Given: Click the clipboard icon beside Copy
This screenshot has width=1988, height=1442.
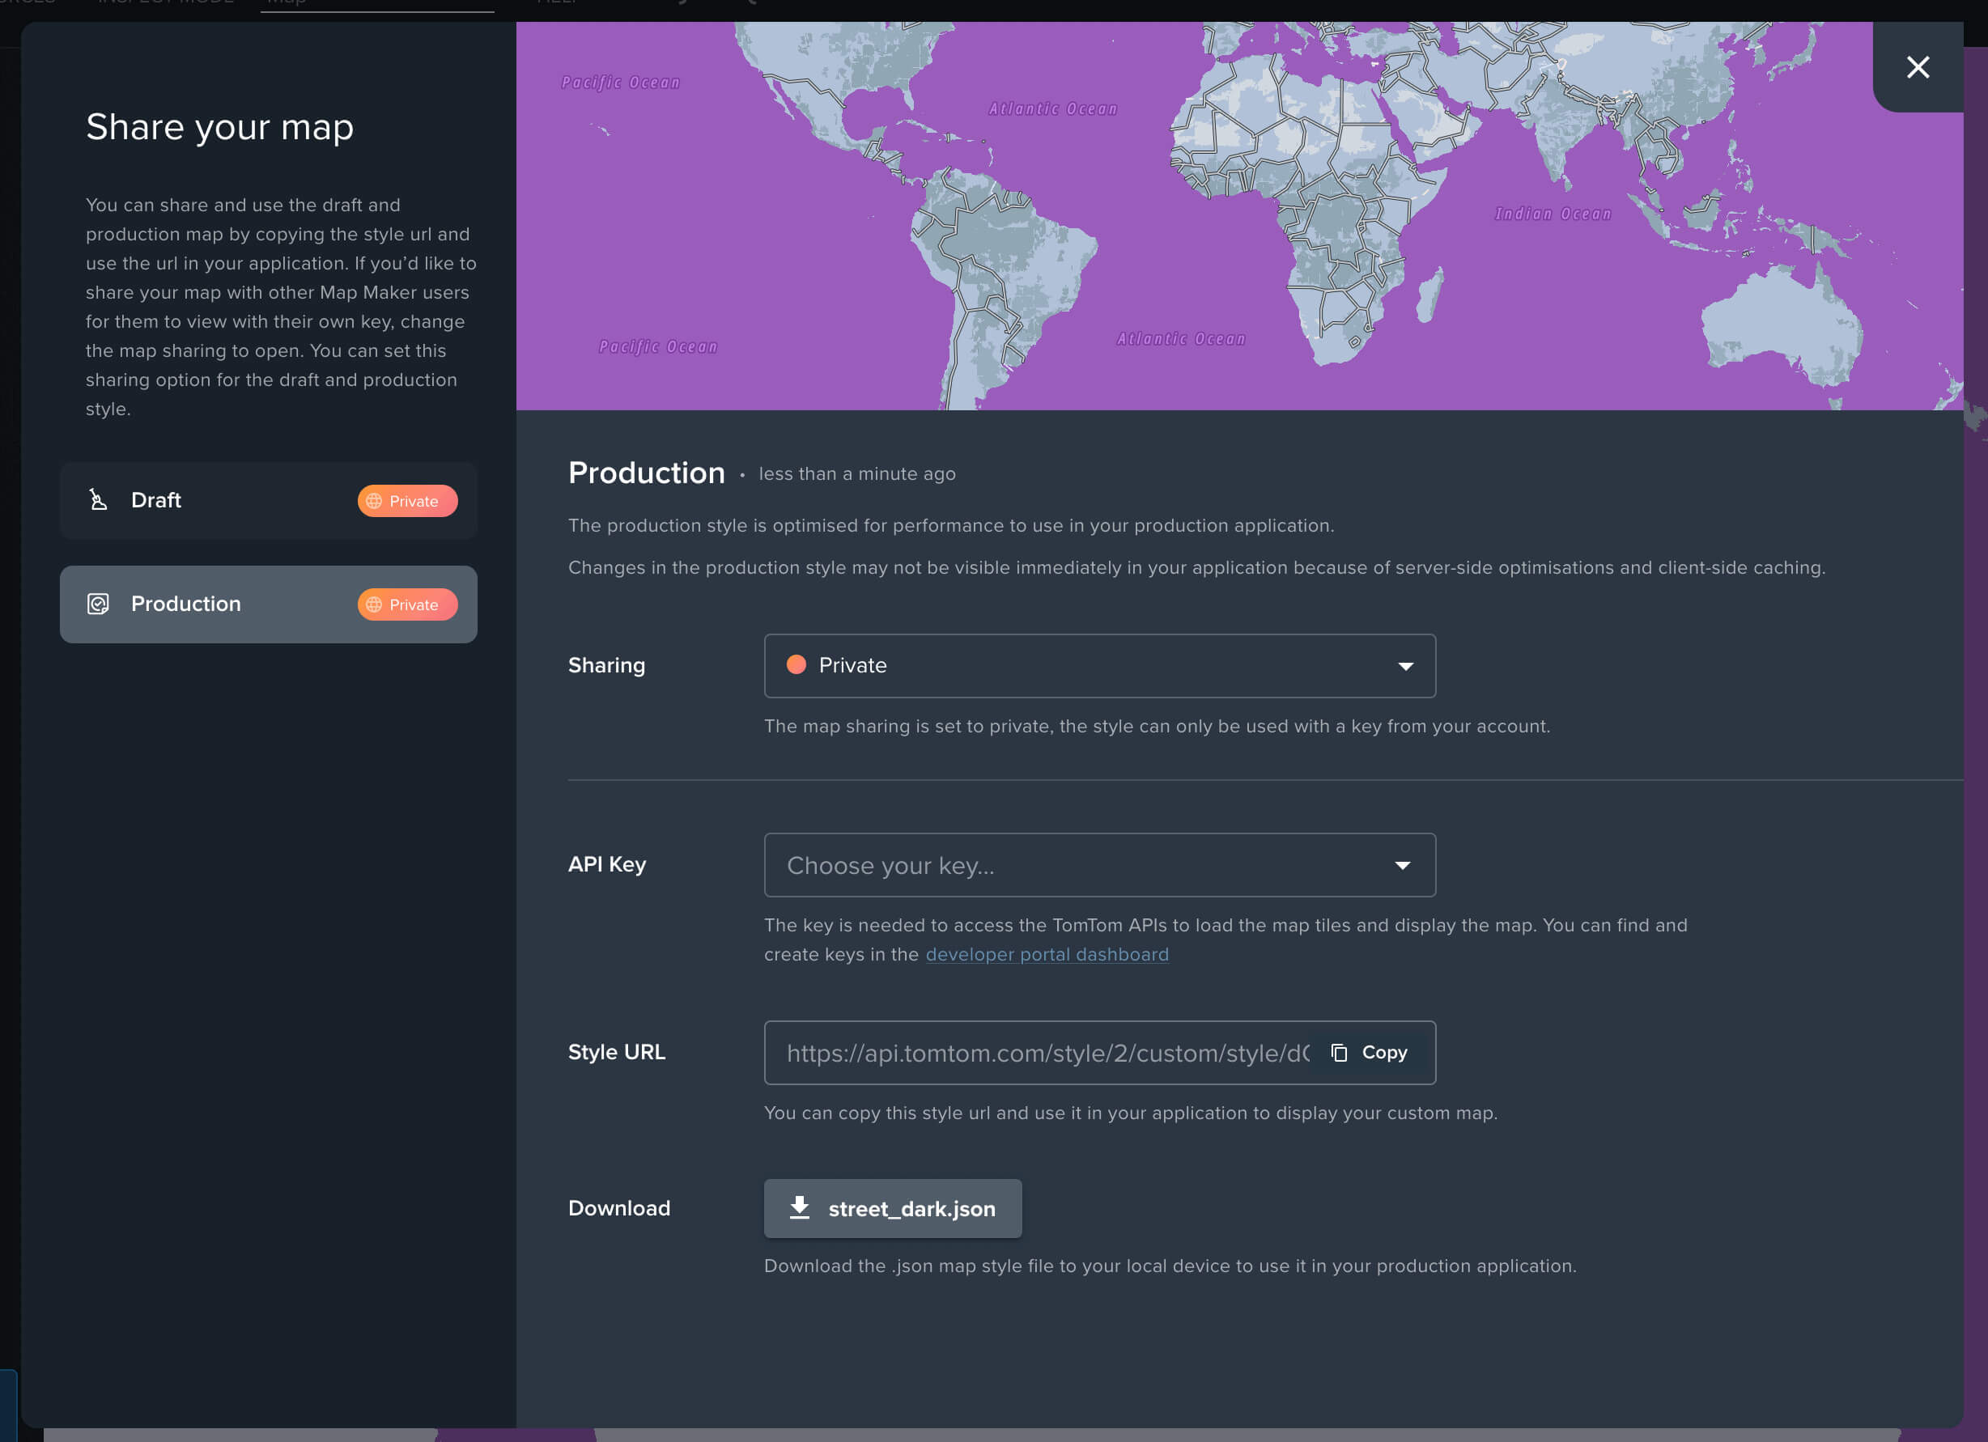Looking at the screenshot, I should (1339, 1052).
